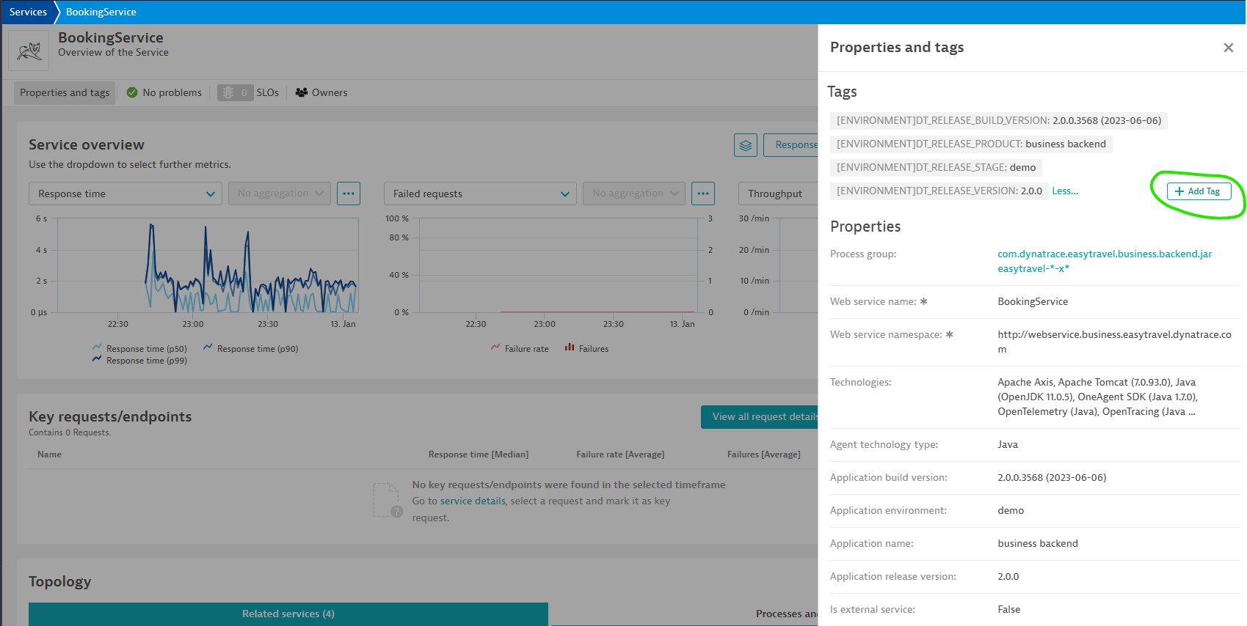Click the Response button in Service overview
The height and width of the screenshot is (626, 1247).
[790, 145]
